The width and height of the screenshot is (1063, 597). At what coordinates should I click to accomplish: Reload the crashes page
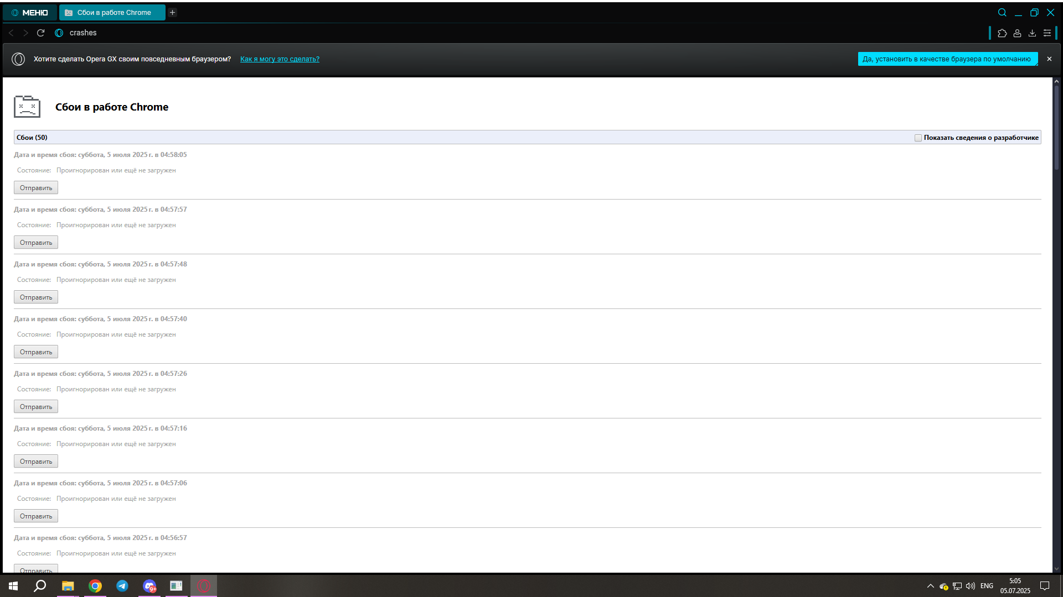click(x=40, y=33)
